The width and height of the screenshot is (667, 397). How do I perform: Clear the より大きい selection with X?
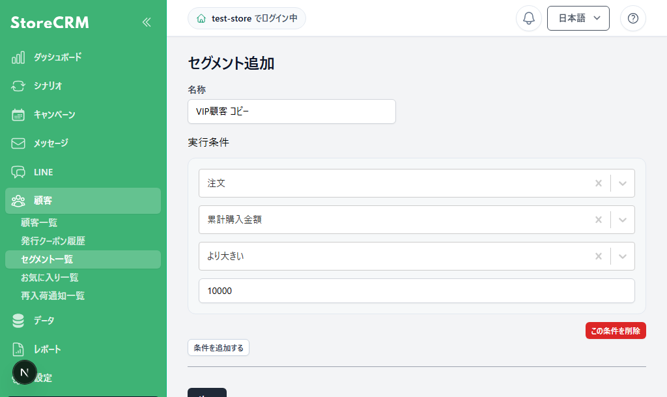pos(598,257)
